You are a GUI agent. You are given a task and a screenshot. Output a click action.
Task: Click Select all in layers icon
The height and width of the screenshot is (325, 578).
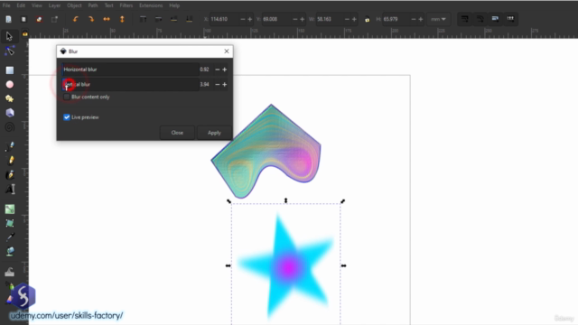tap(23, 19)
